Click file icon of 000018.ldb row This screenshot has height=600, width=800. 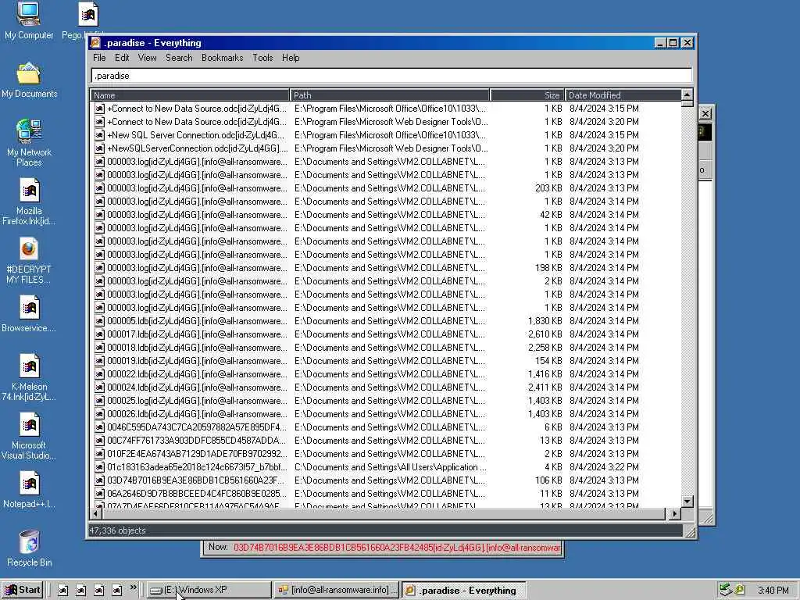(x=99, y=348)
